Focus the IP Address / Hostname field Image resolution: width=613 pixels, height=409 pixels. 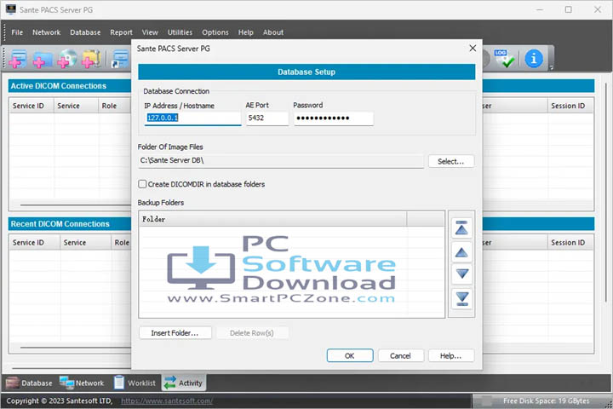point(192,118)
